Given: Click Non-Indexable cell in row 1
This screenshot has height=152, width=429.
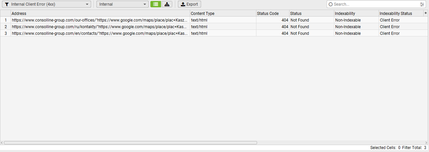Looking at the screenshot, I should [356, 20].
